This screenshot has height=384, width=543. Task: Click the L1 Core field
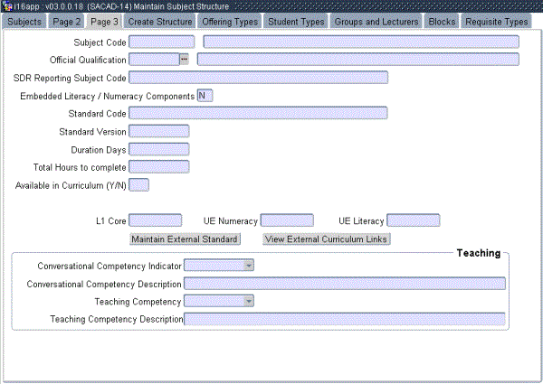point(155,220)
